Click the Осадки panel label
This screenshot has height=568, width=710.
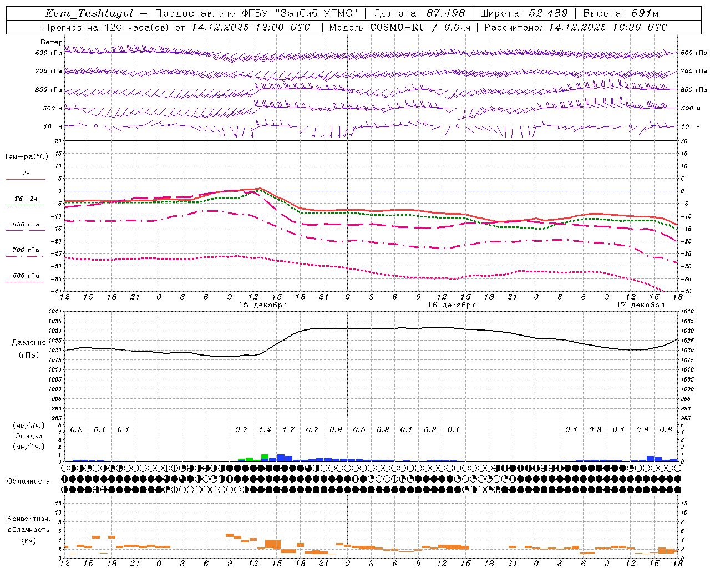pyautogui.click(x=28, y=436)
